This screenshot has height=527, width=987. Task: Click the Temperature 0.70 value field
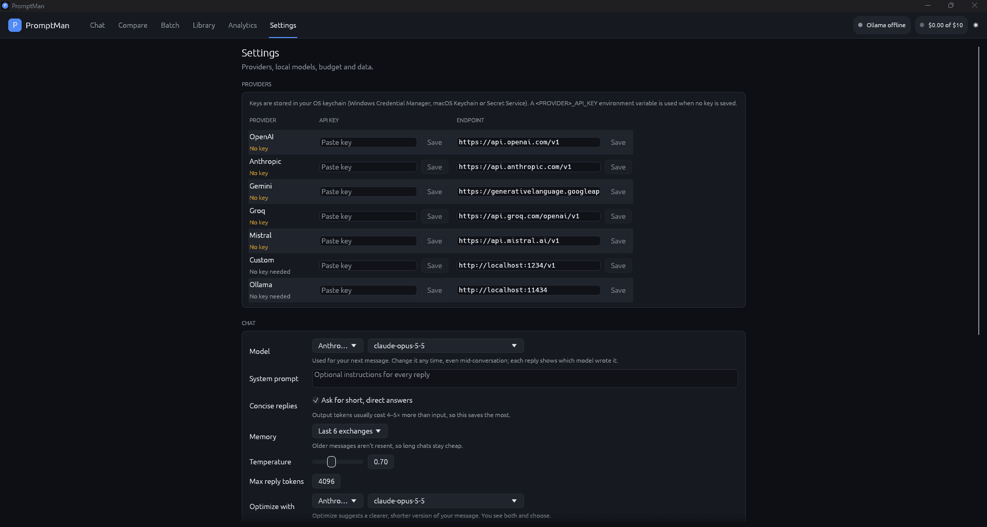(381, 462)
